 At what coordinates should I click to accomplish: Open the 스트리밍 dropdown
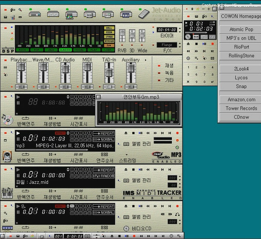click(128, 160)
